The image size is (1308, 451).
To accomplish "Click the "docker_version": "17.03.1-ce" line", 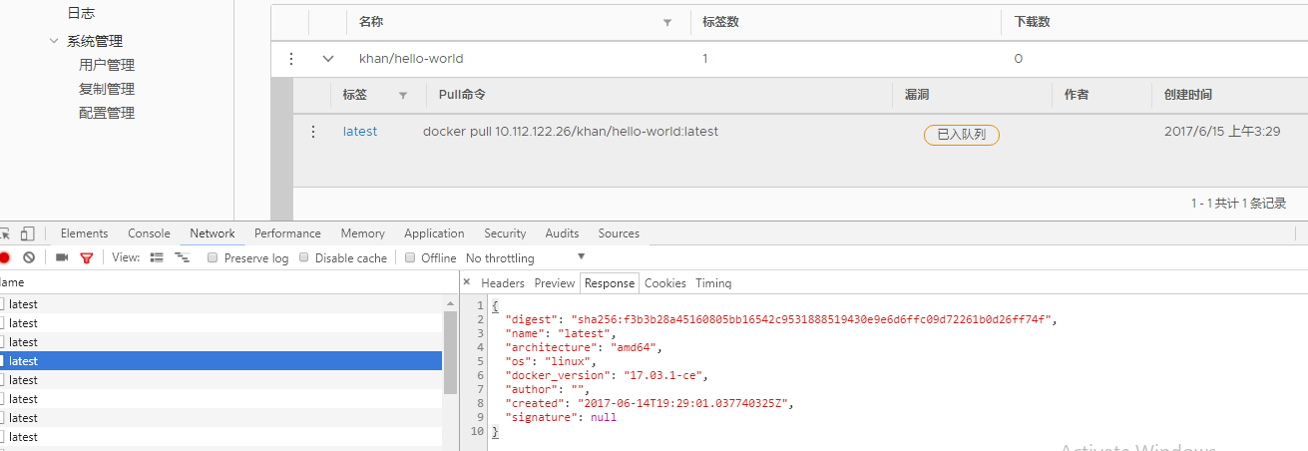I will [x=608, y=375].
